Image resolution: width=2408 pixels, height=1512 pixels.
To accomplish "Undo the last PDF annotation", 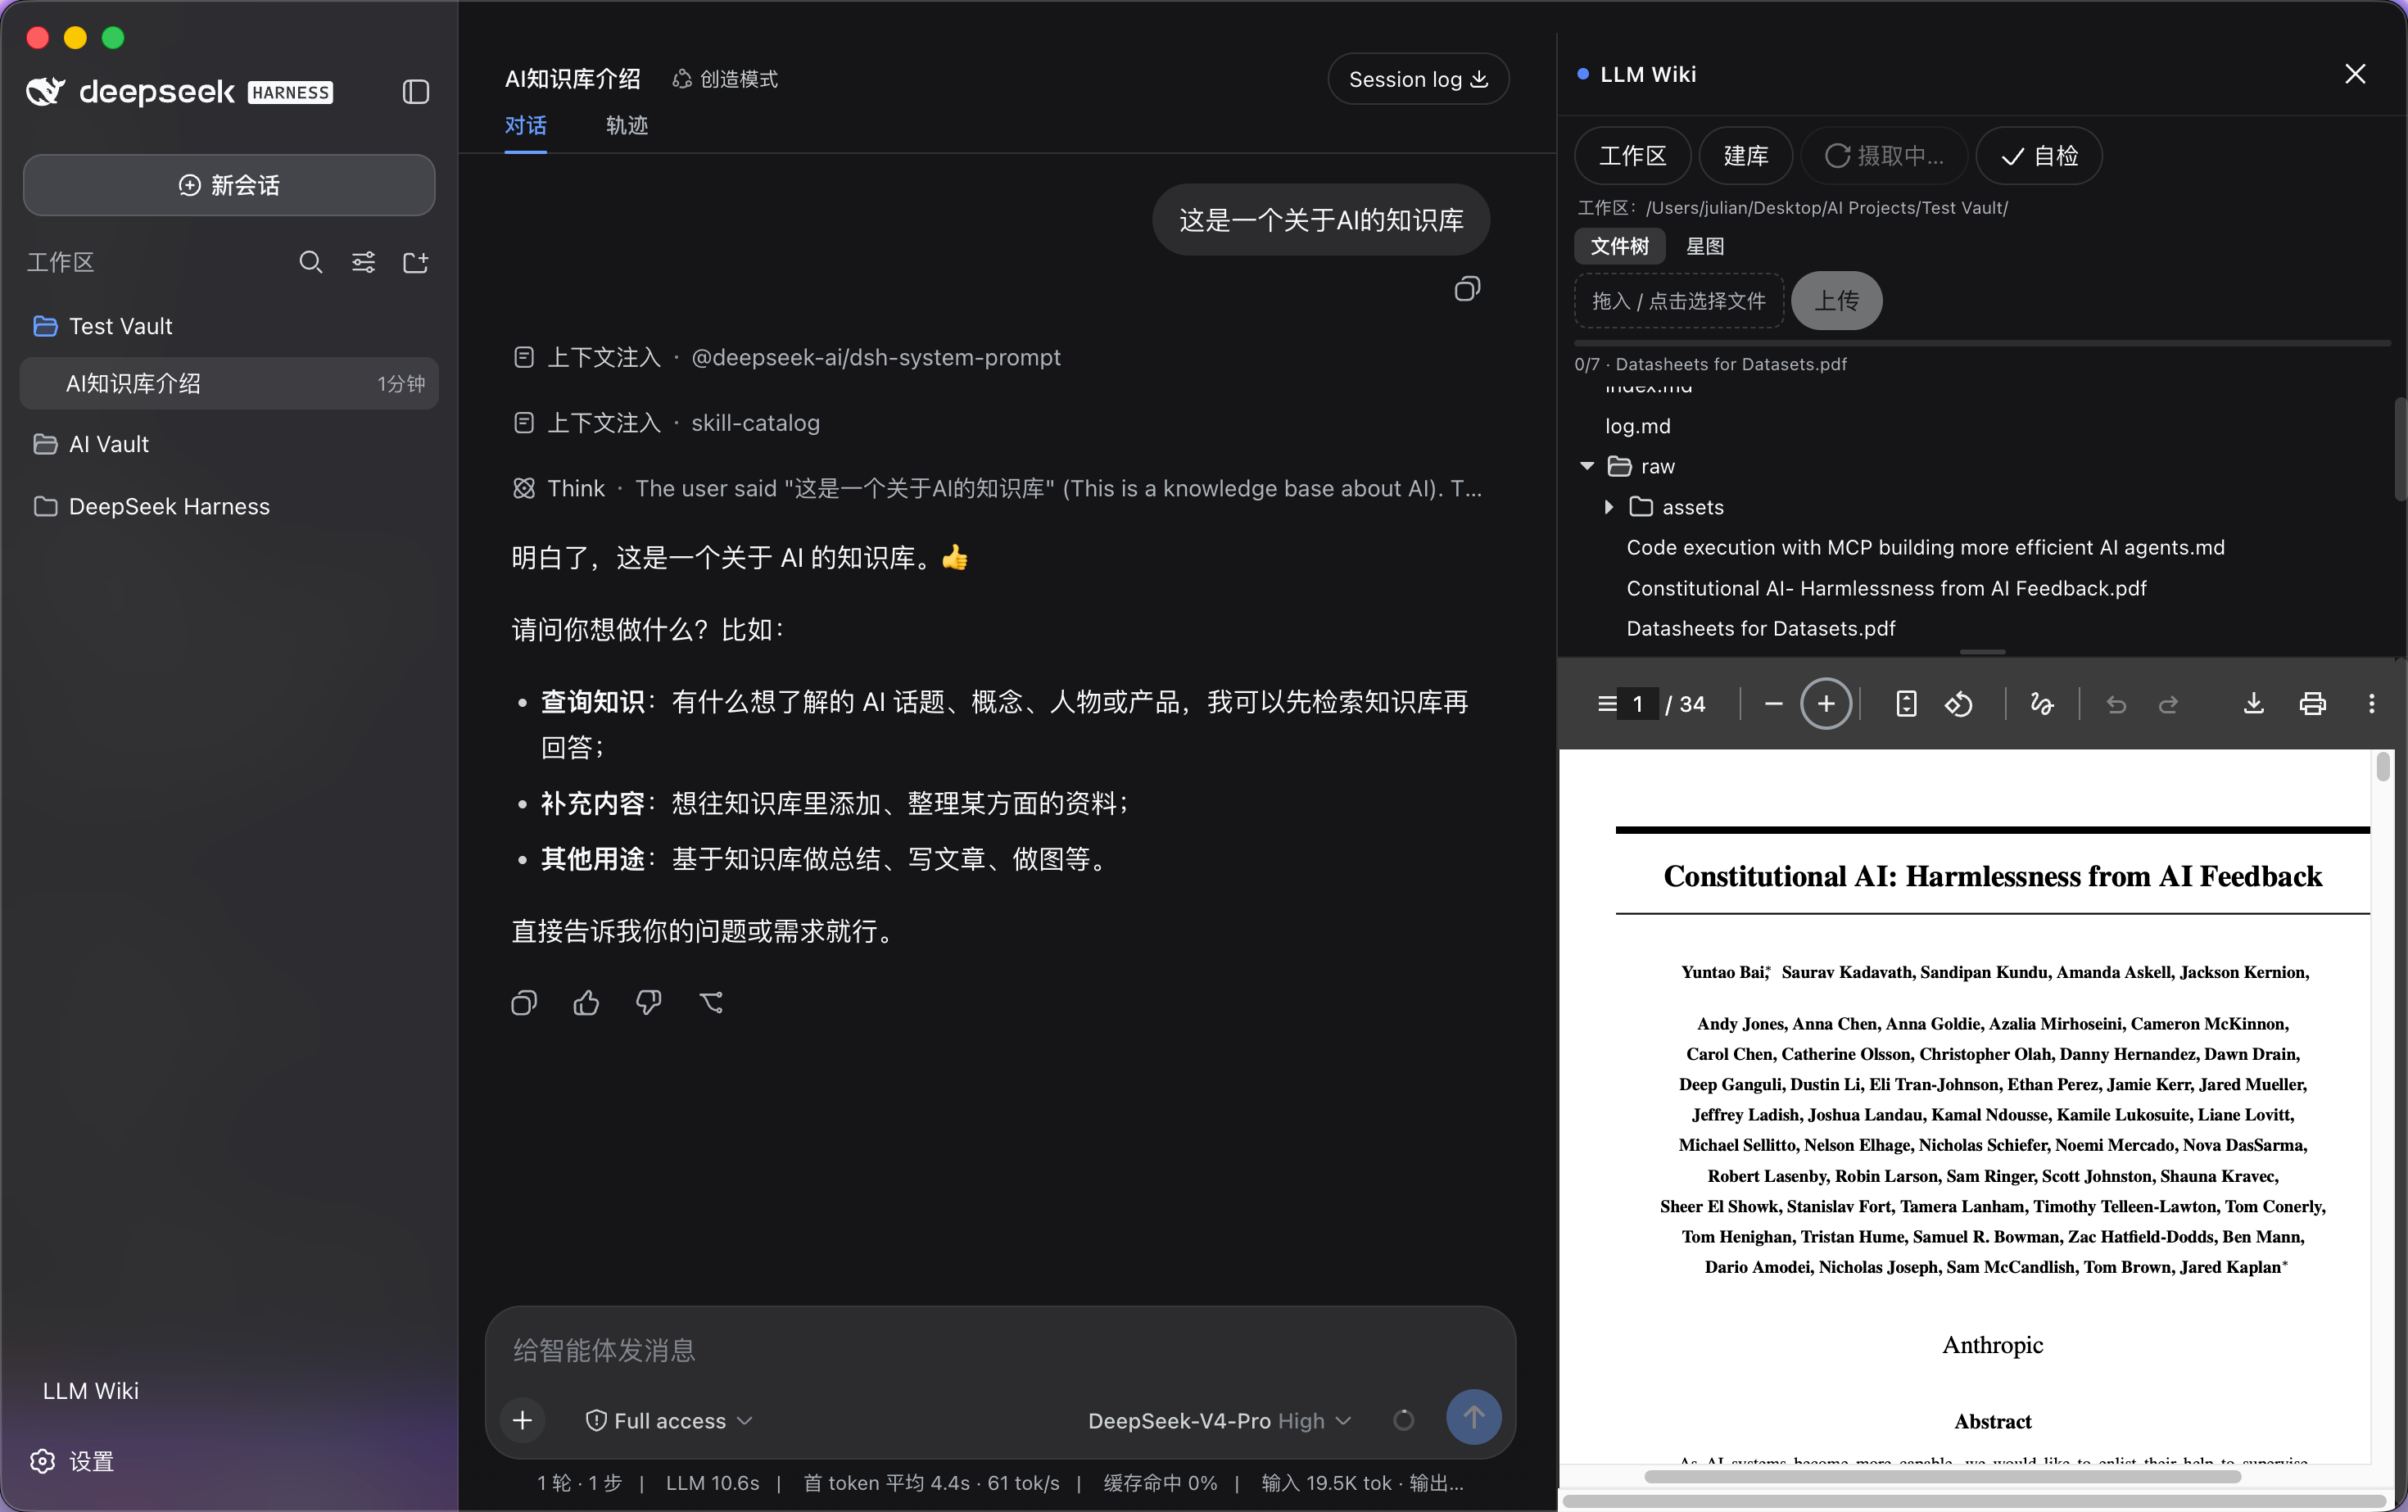I will click(x=2116, y=704).
